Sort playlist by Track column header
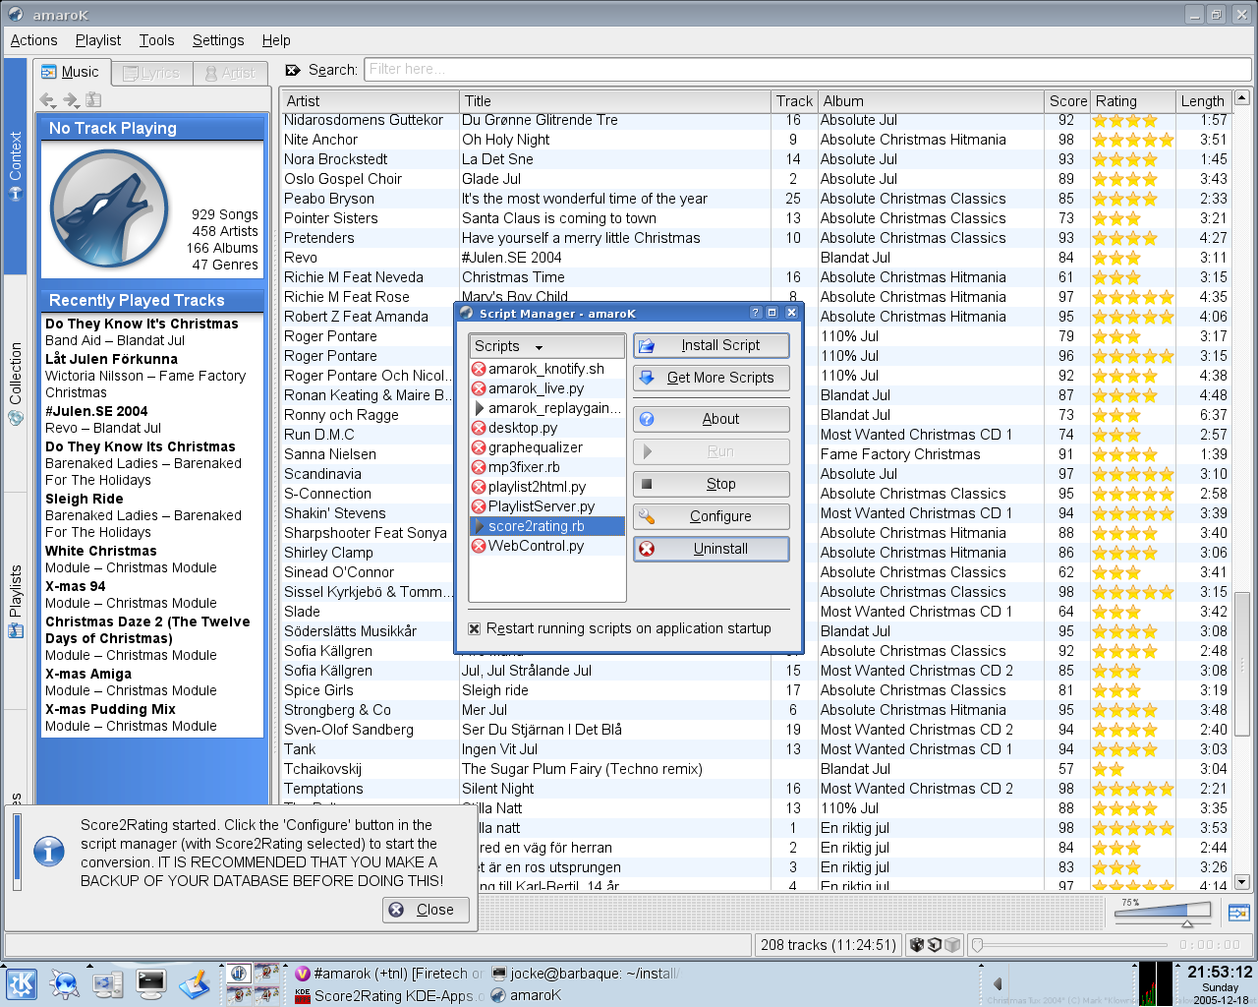 pos(794,101)
